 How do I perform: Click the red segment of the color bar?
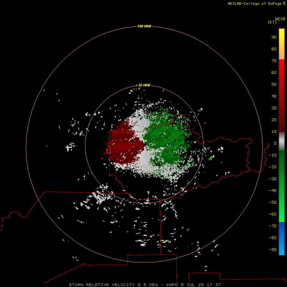(x=282, y=96)
